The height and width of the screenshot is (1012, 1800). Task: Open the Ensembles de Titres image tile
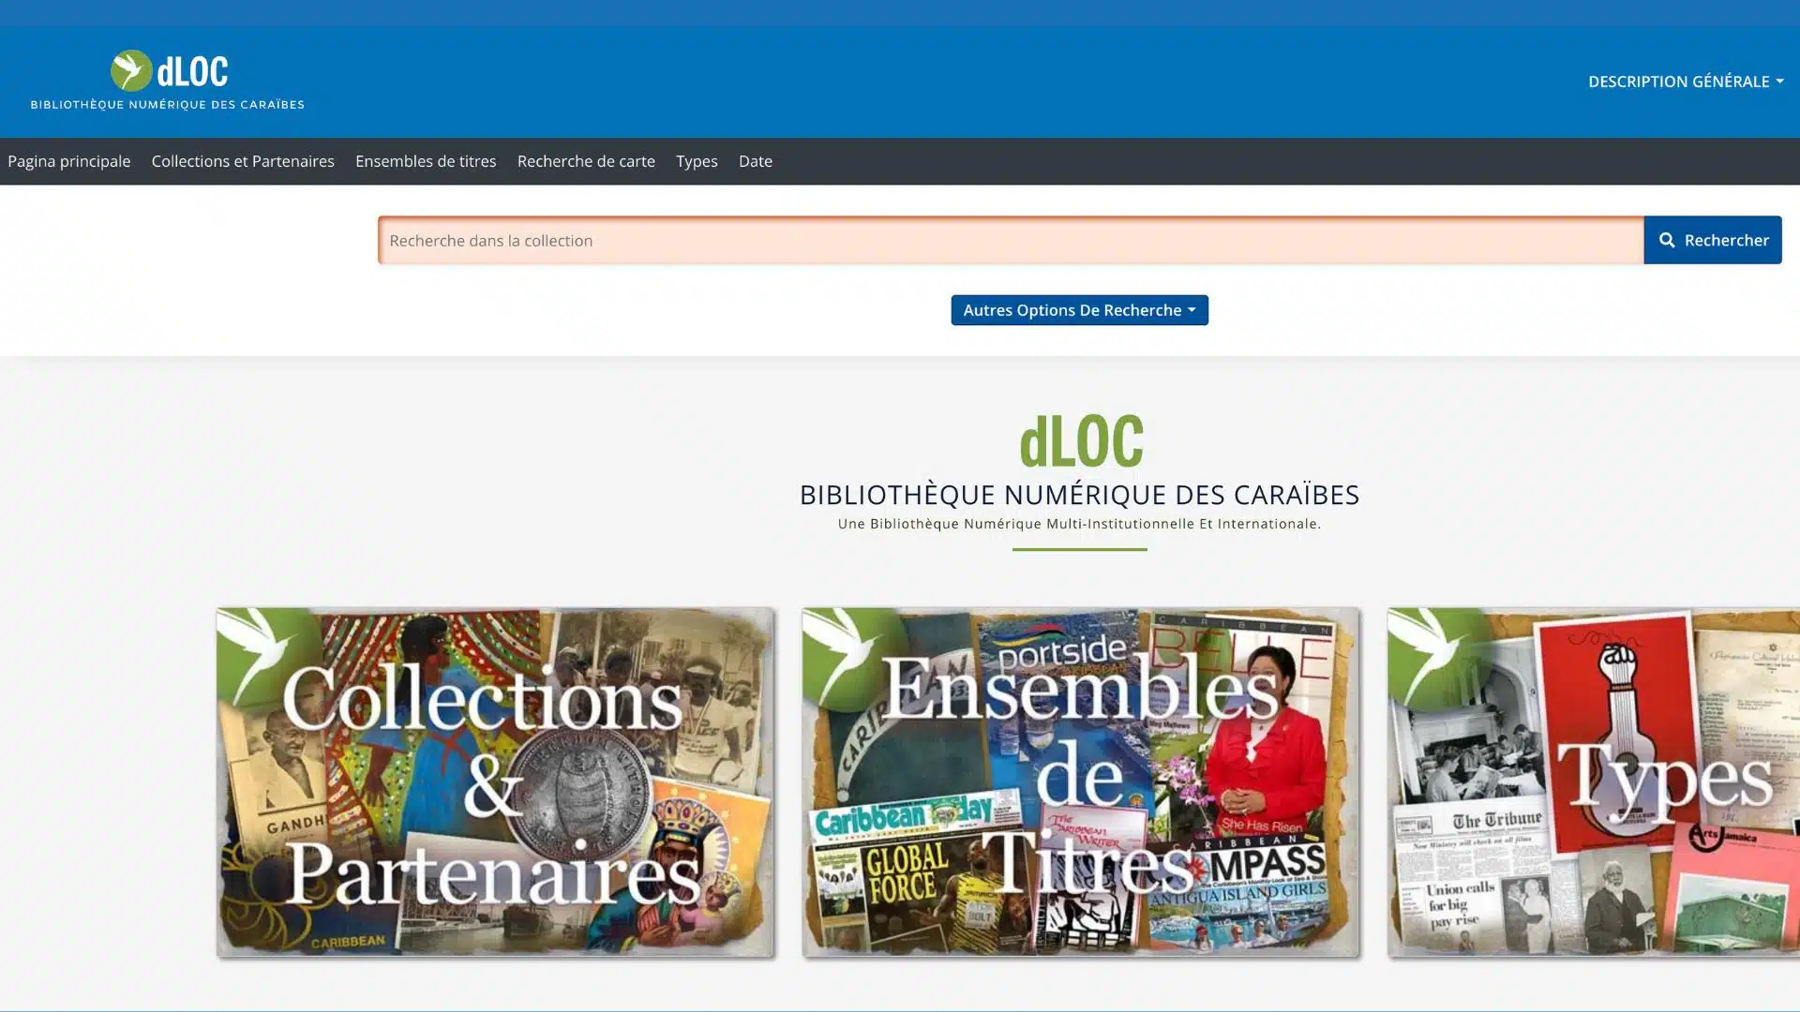(1079, 782)
